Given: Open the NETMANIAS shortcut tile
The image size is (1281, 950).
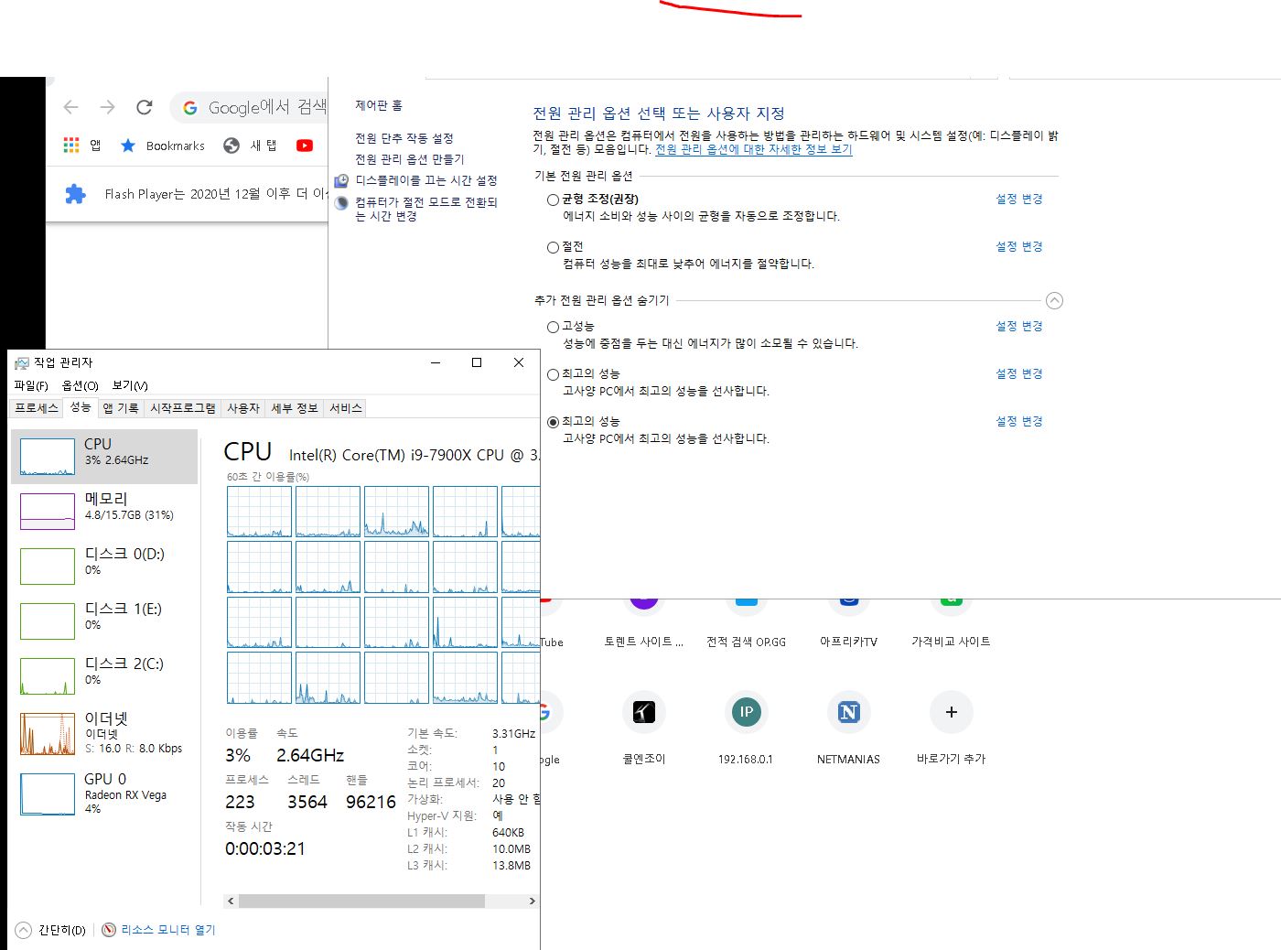Looking at the screenshot, I should [849, 712].
